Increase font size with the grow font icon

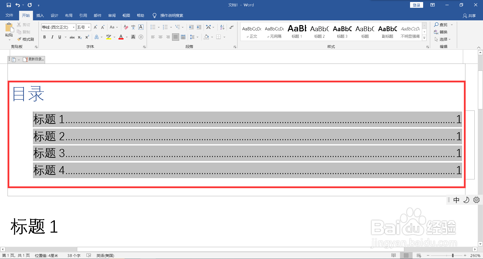tap(95, 27)
